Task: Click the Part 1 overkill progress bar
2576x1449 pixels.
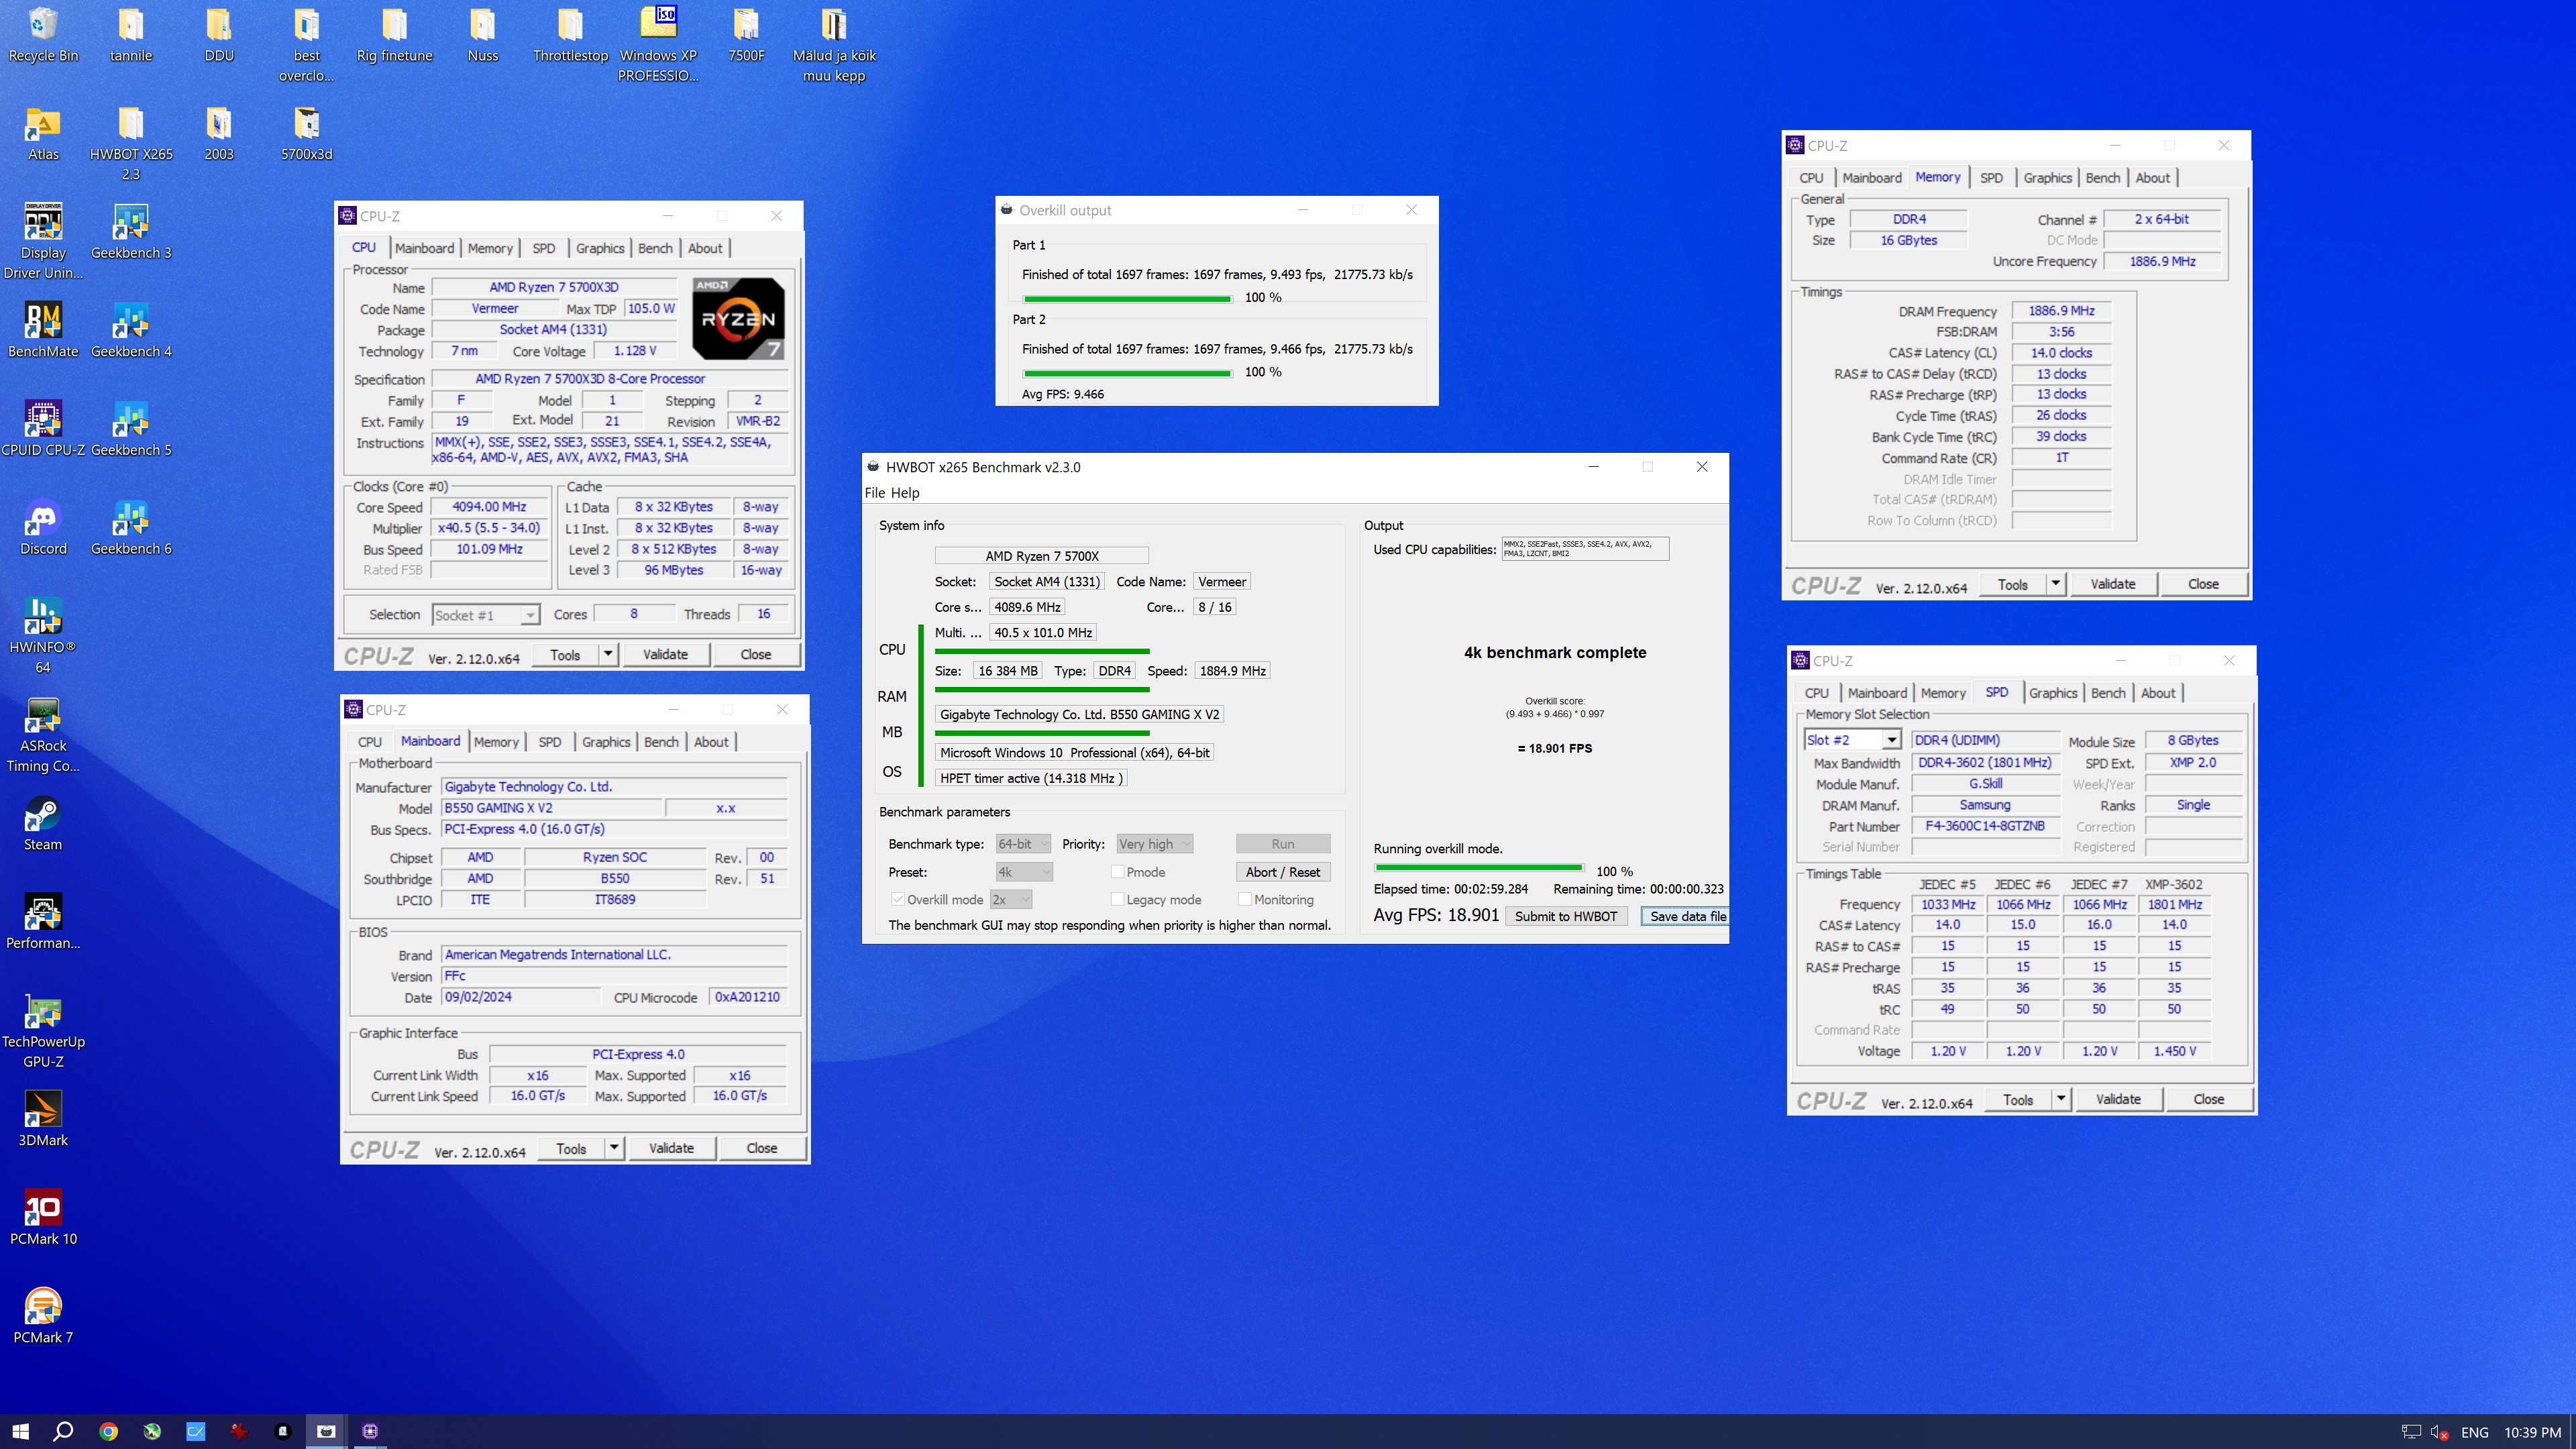Action: (1127, 298)
